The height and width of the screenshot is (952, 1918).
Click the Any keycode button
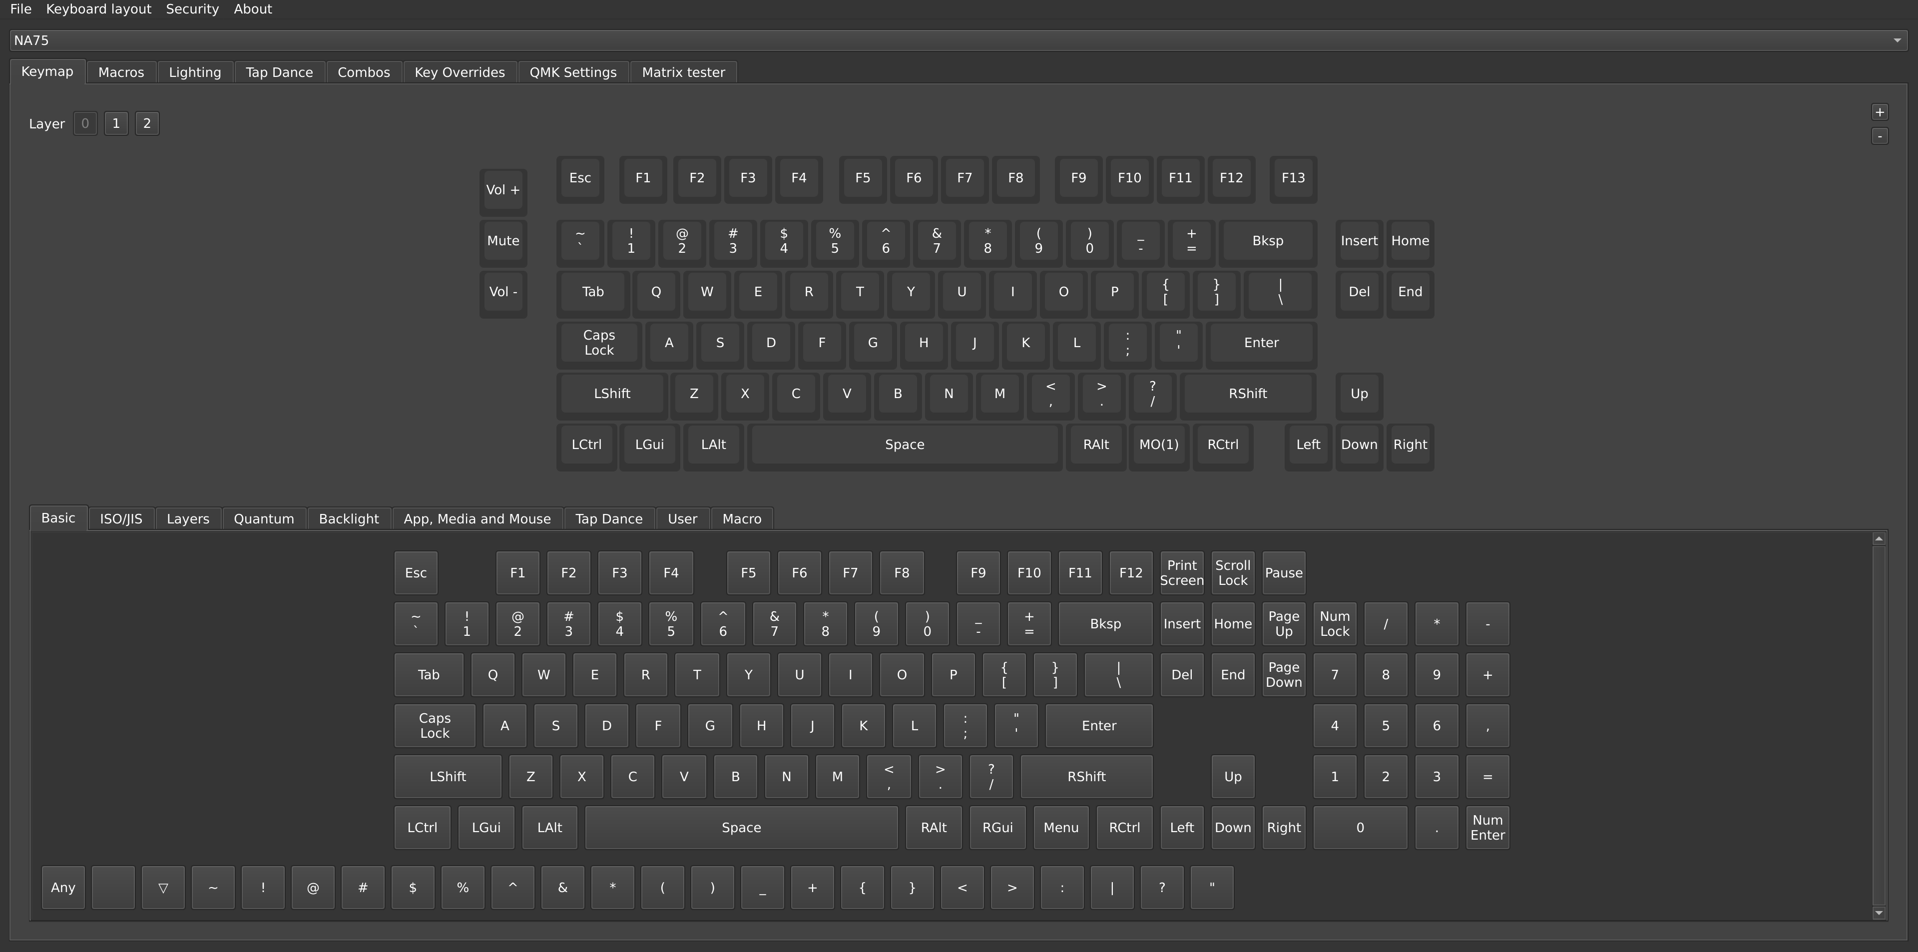point(63,887)
